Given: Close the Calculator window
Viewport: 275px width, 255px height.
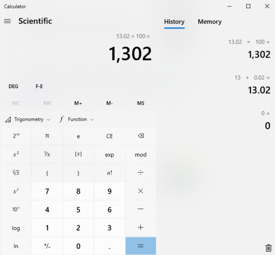Looking at the screenshot, I should (267, 6).
